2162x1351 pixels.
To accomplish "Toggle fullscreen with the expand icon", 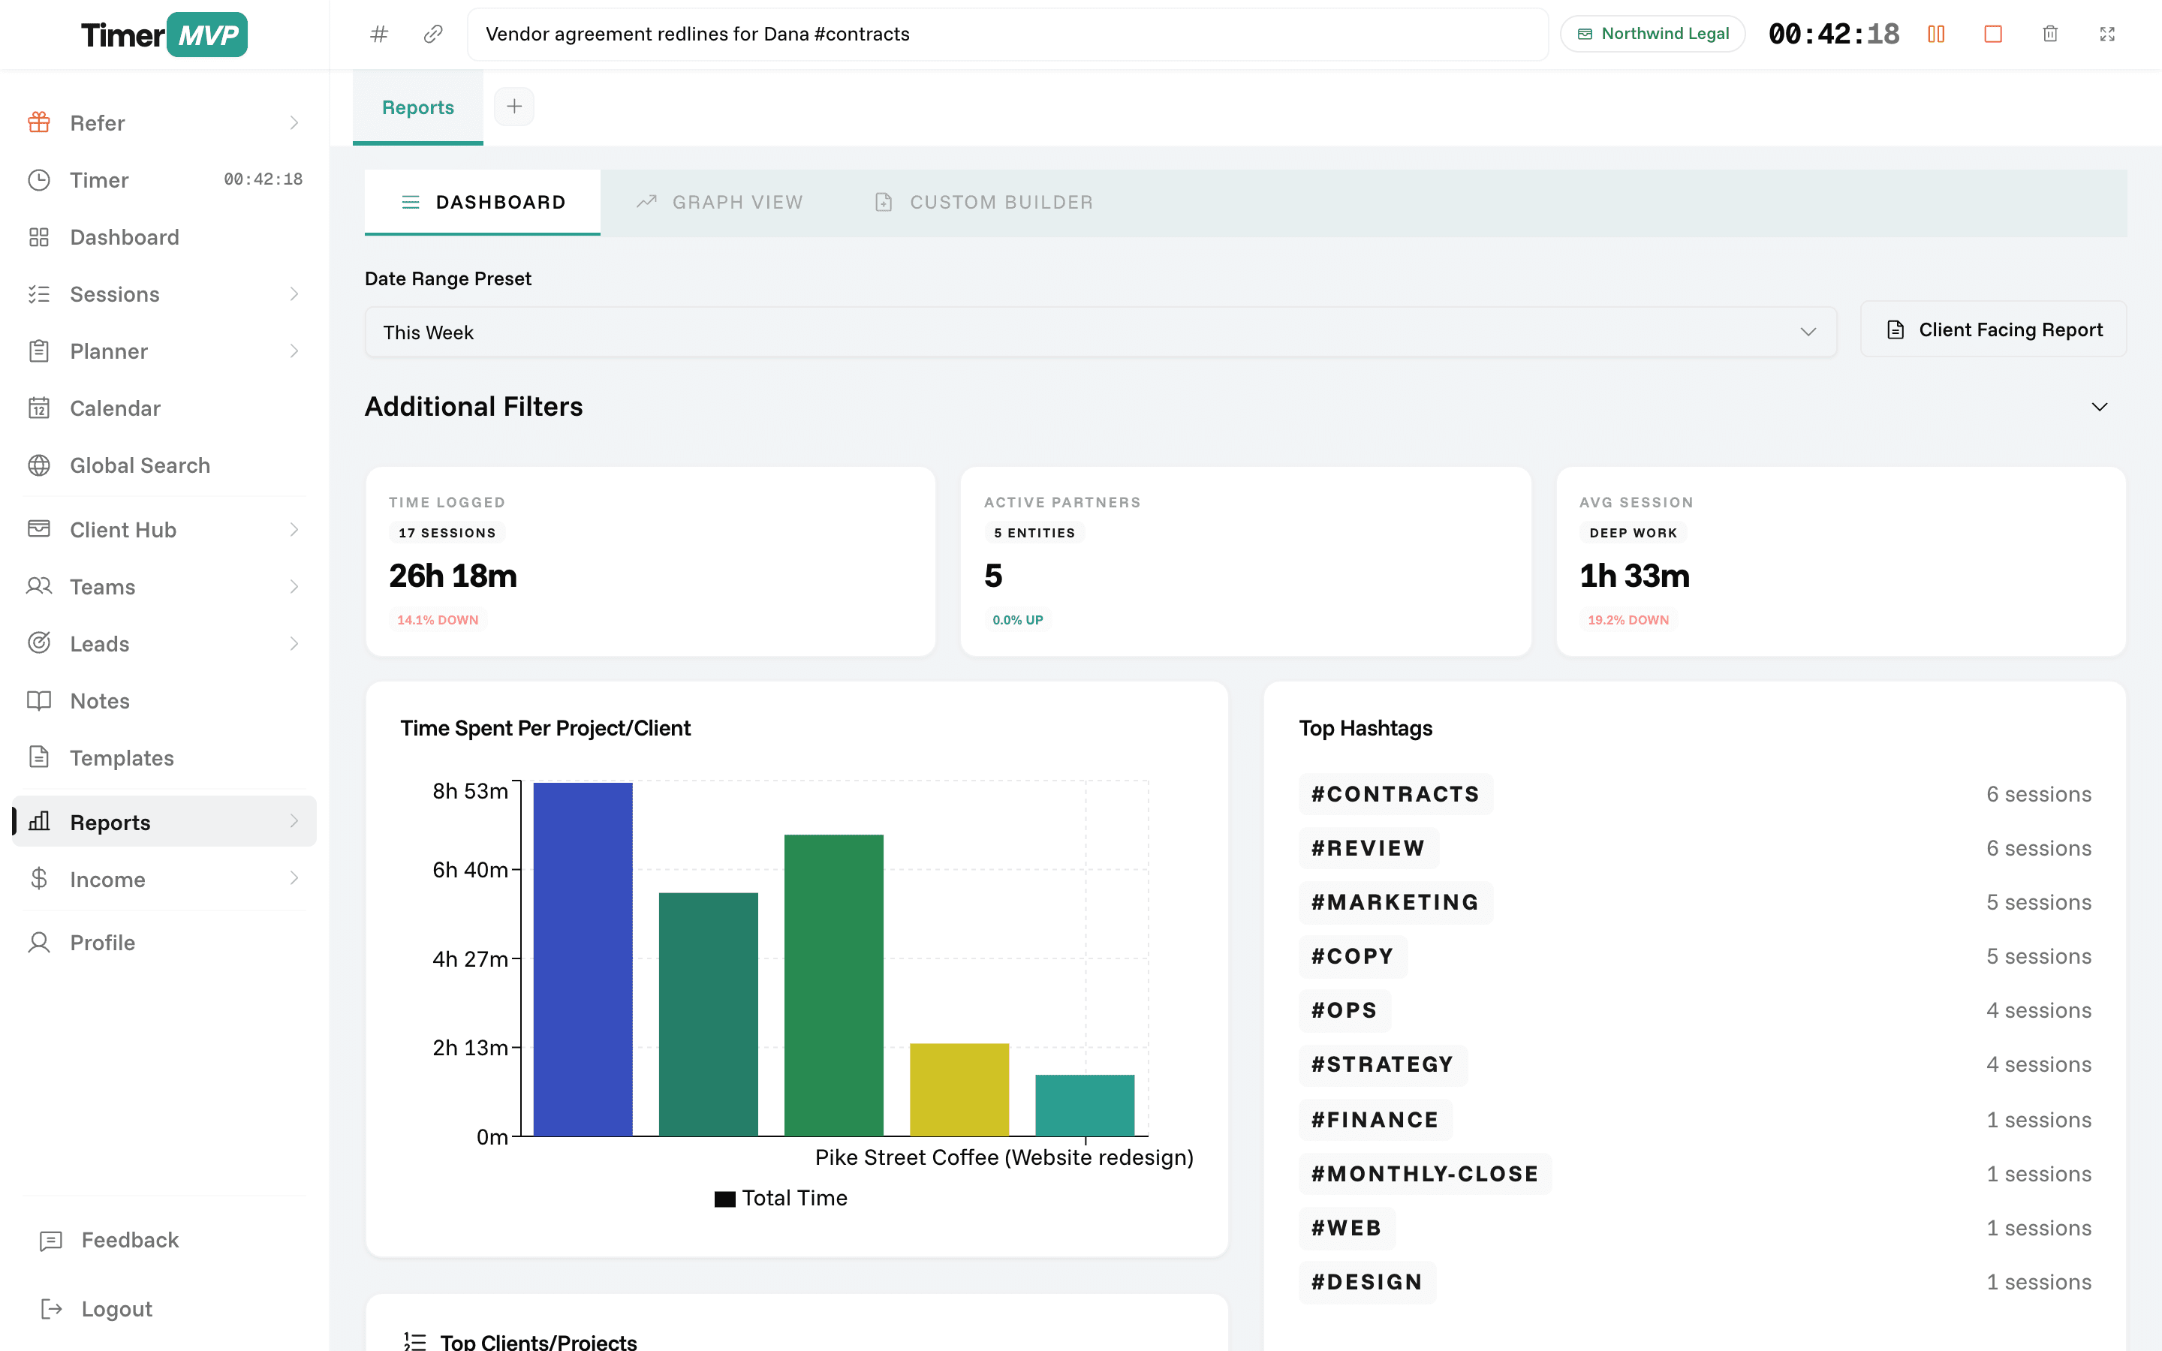I will (x=2107, y=34).
